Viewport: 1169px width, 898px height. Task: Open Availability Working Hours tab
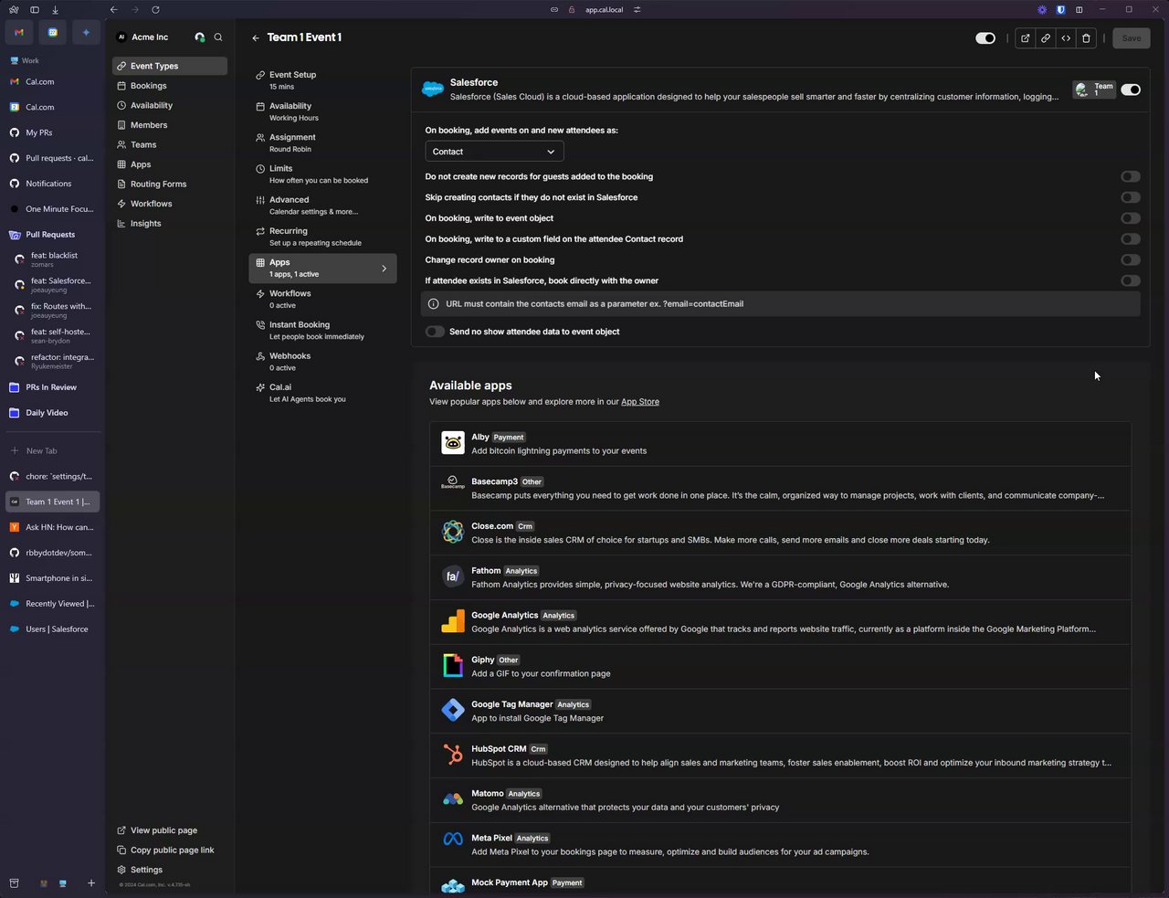322,111
